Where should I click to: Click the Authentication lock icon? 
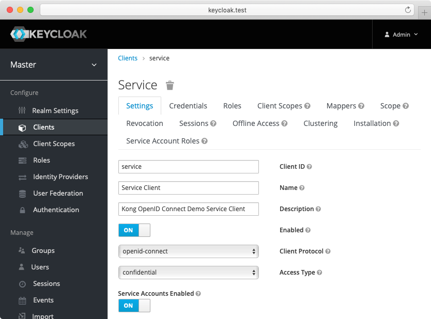23,210
